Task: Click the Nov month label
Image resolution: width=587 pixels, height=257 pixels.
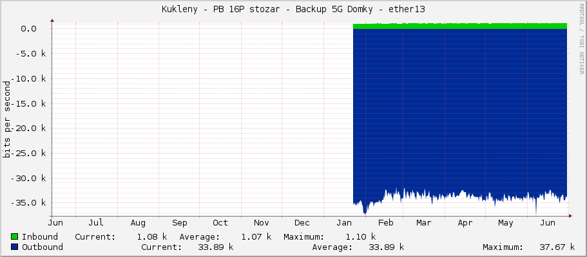Action: (262, 223)
